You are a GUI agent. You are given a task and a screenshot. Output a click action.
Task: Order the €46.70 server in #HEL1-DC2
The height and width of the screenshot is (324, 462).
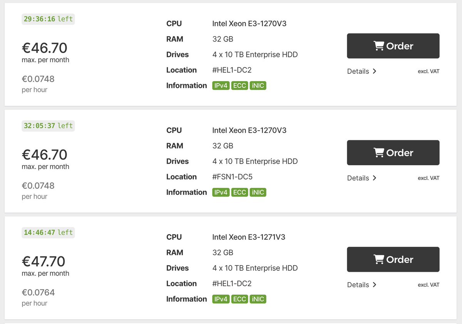coord(393,46)
